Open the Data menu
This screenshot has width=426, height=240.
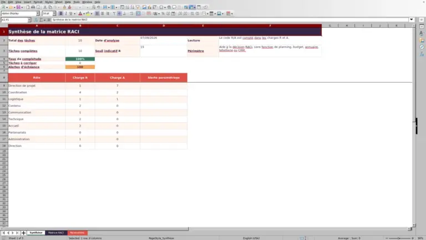pos(68,2)
